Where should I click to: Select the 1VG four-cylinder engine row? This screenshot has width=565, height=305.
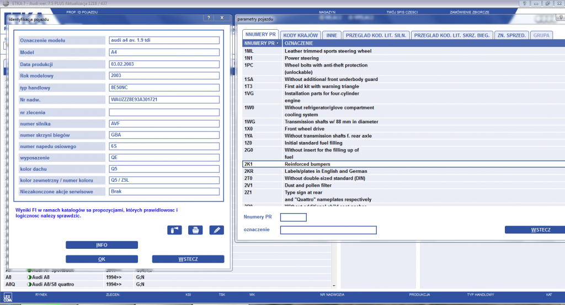point(403,97)
